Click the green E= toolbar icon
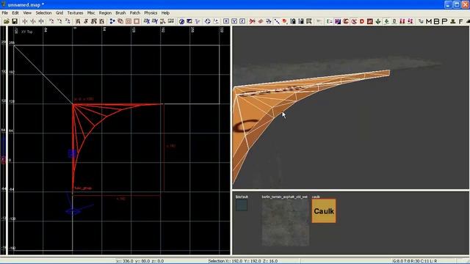This screenshot has height=264, width=470. point(330,21)
